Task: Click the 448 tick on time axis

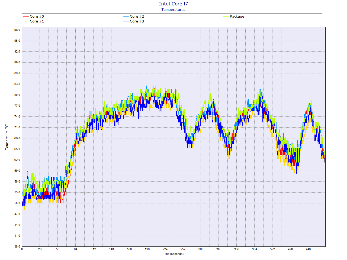Action: tap(308, 249)
